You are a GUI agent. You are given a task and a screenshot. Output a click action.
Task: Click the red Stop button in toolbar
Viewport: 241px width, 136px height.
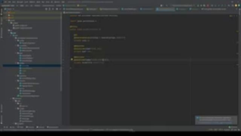click(208, 6)
